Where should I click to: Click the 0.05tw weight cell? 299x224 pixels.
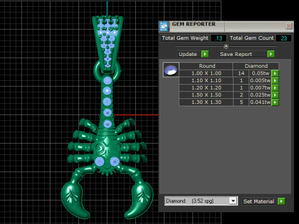coord(260,73)
